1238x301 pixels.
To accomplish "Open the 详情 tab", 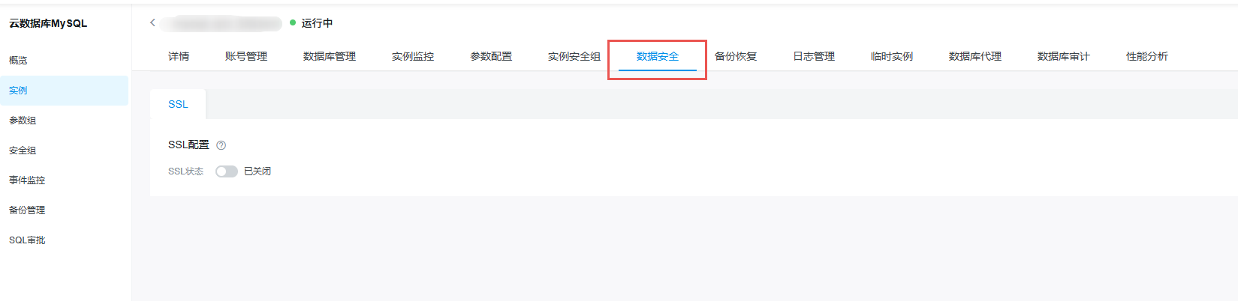I will click(x=179, y=56).
